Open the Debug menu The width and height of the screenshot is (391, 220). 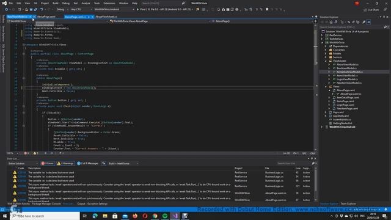[66, 3]
